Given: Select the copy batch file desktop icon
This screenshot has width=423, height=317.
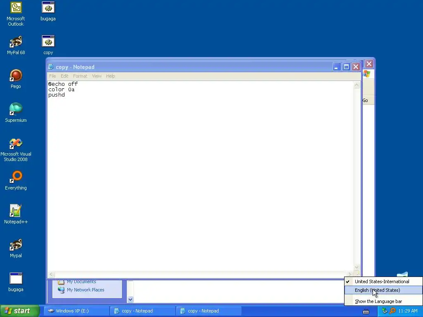Looking at the screenshot, I should (48, 45).
